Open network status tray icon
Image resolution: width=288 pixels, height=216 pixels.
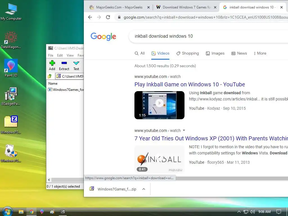tap(246, 212)
